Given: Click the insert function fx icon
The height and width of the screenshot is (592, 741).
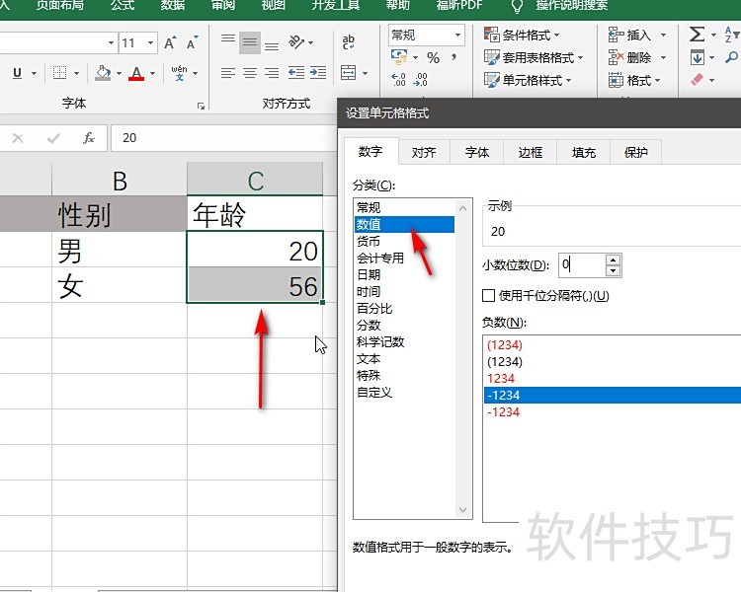Looking at the screenshot, I should pyautogui.click(x=88, y=138).
